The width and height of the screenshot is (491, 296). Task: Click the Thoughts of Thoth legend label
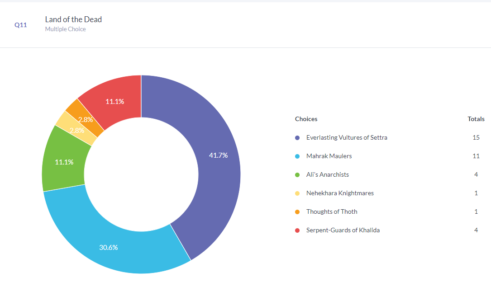(x=332, y=211)
